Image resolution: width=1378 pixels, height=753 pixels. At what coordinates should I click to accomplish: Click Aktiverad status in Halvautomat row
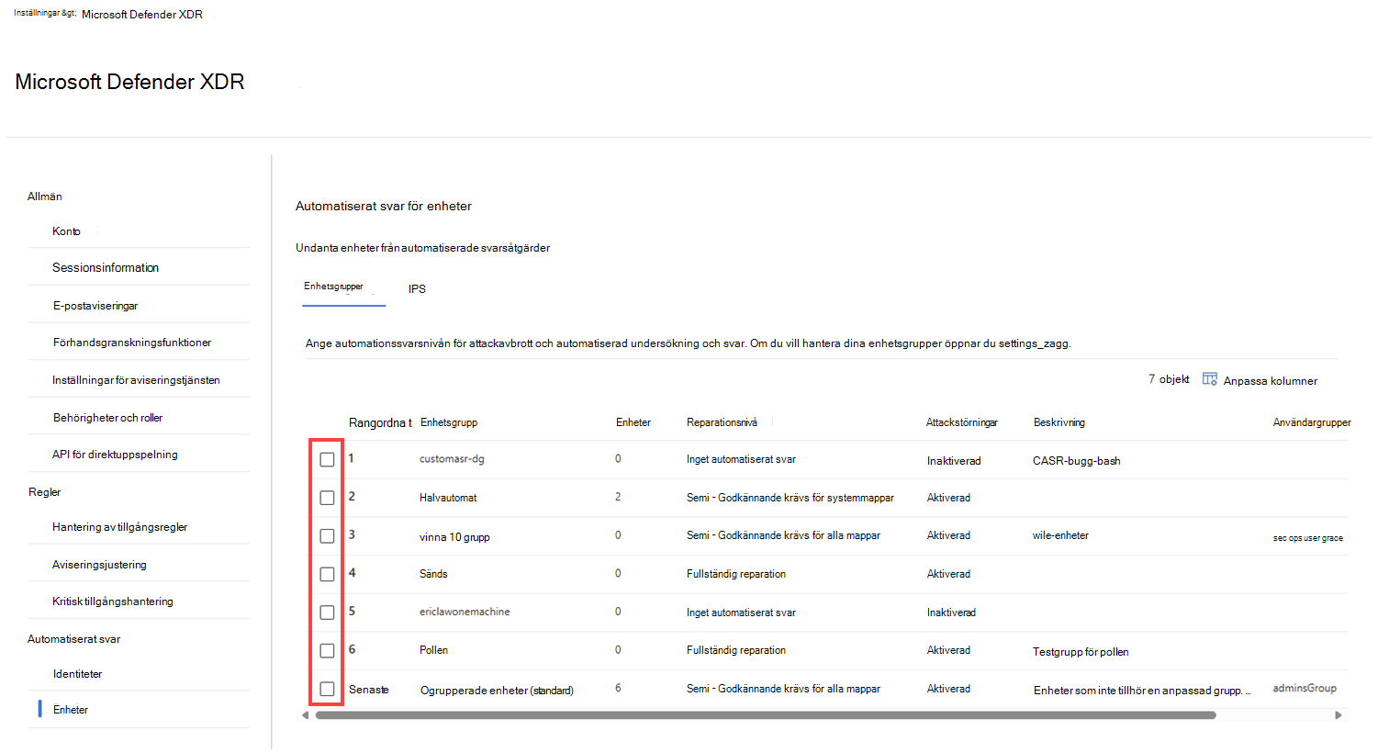948,498
